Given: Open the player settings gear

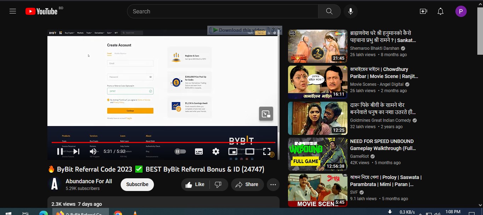Looking at the screenshot, I should click(216, 151).
